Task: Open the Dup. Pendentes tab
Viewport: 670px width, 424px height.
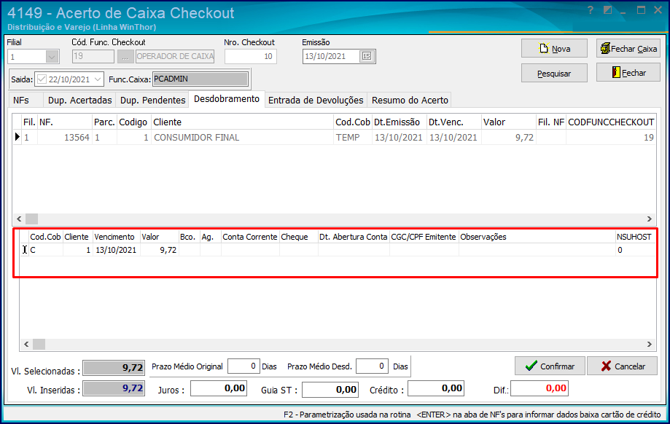Action: coord(152,101)
